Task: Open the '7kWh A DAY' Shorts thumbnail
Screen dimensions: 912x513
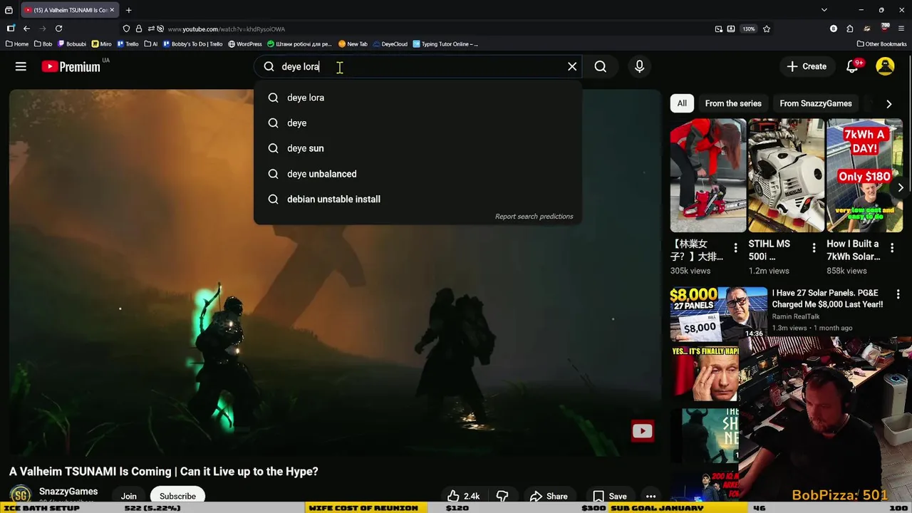Action: [864, 175]
